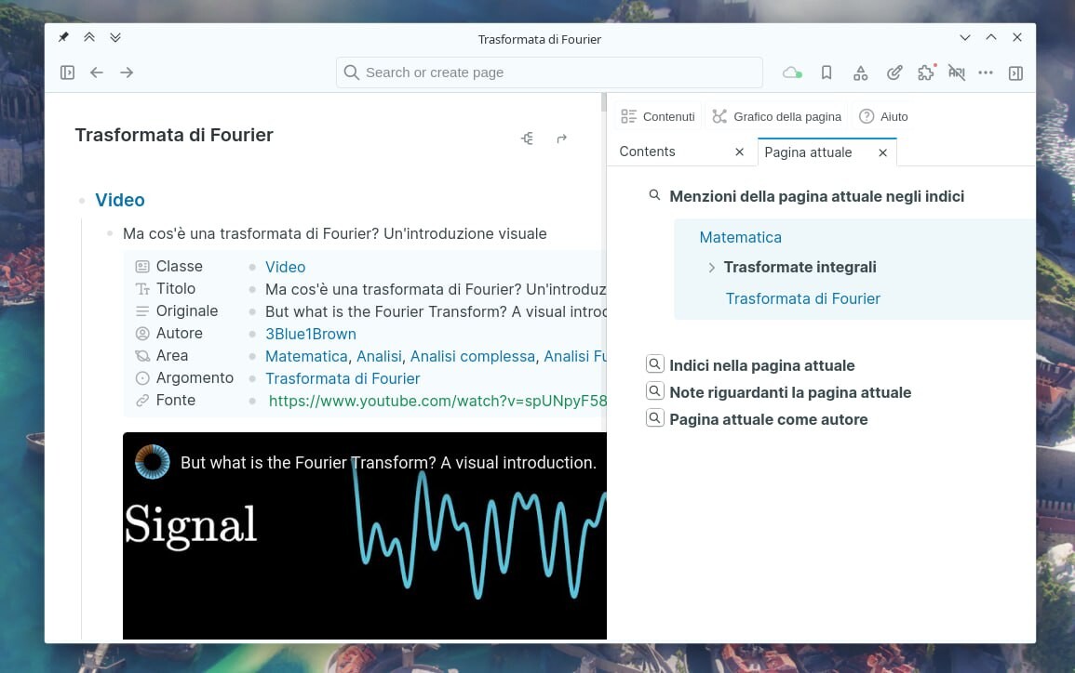Screen dimensions: 1075x673
Task: Click the Originale value text starting But what
Action: 436,311
